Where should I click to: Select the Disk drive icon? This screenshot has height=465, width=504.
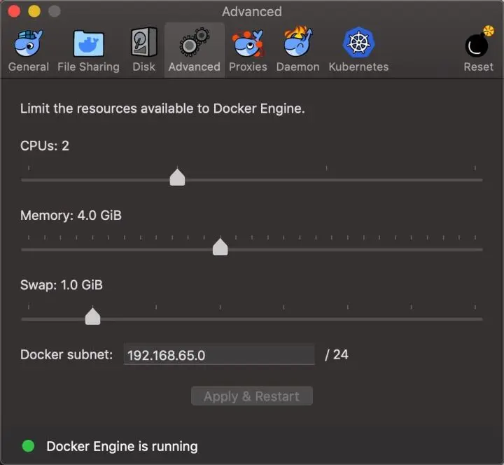point(143,43)
